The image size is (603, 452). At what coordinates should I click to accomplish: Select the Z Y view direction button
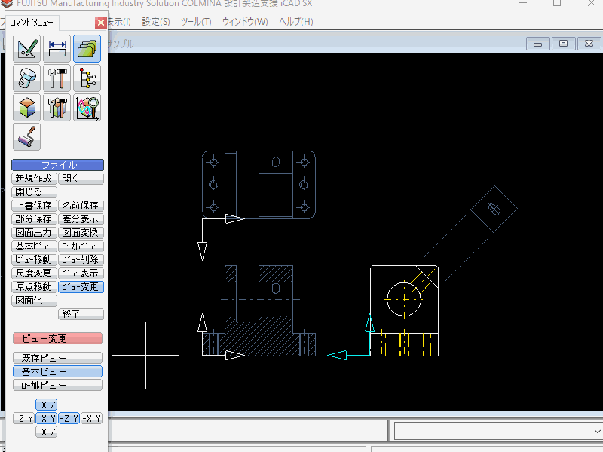point(24,418)
